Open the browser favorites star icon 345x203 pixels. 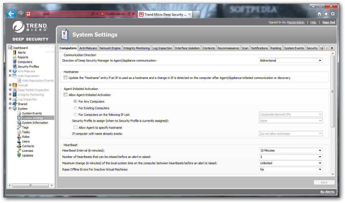pos(326,14)
